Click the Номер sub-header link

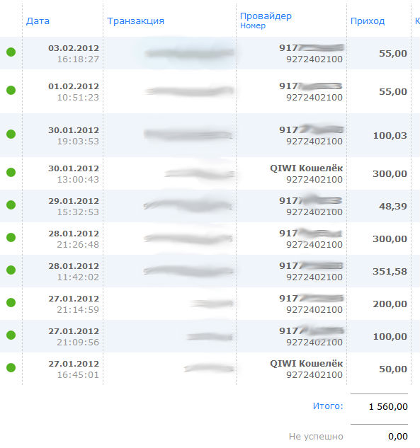tap(253, 25)
